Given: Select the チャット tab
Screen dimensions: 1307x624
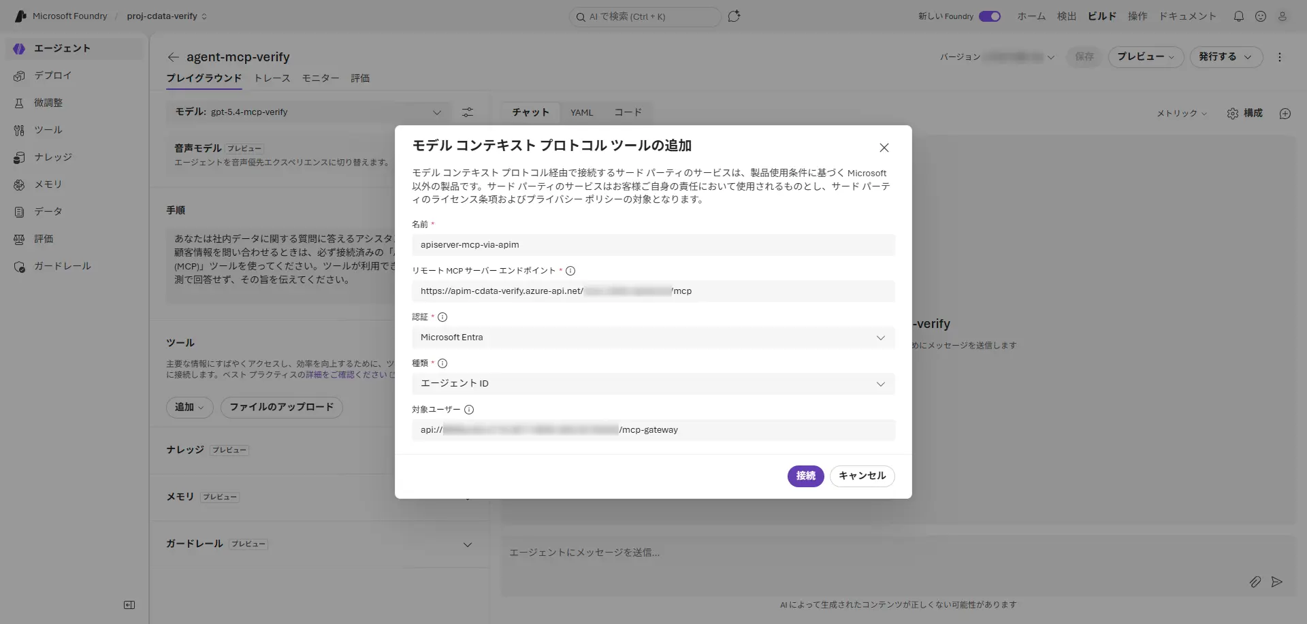Looking at the screenshot, I should click(530, 112).
